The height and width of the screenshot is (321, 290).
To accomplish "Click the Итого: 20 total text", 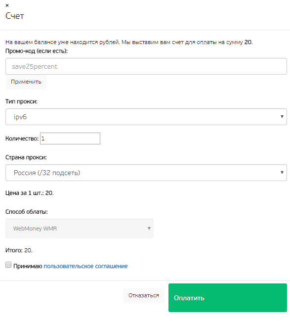I will [19, 250].
